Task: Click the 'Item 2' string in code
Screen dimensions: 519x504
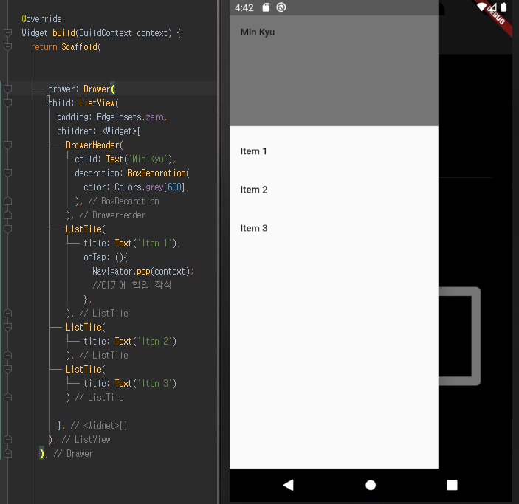Action: [x=155, y=341]
